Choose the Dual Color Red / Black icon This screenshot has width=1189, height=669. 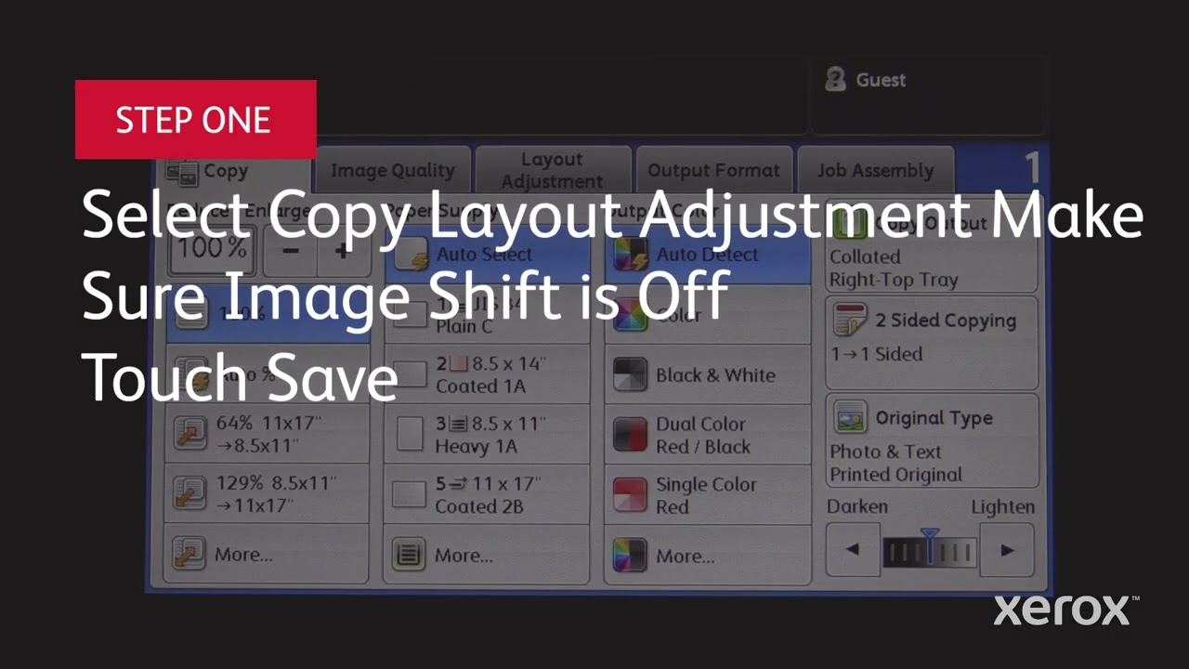631,435
